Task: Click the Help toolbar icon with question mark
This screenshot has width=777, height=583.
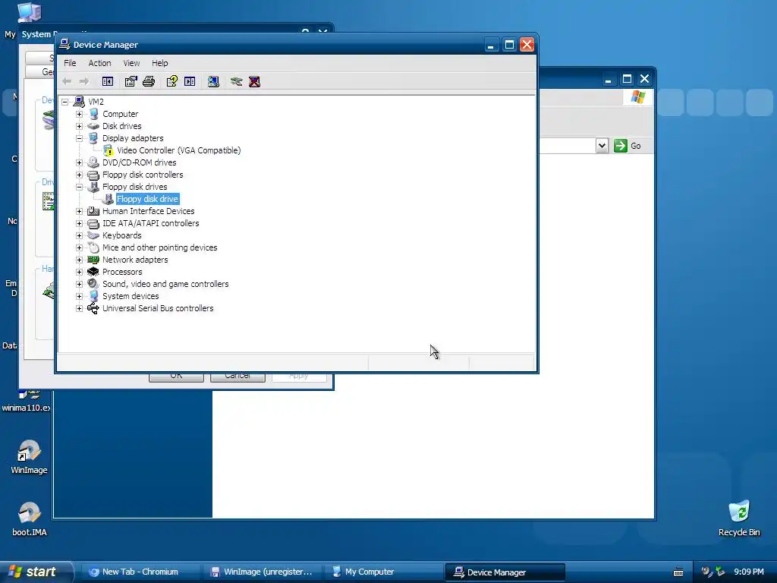Action: tap(172, 81)
